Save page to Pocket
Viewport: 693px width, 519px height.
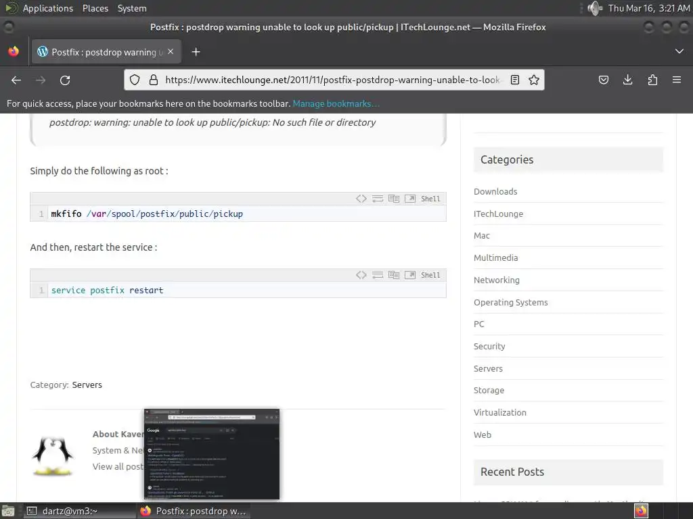click(x=603, y=80)
